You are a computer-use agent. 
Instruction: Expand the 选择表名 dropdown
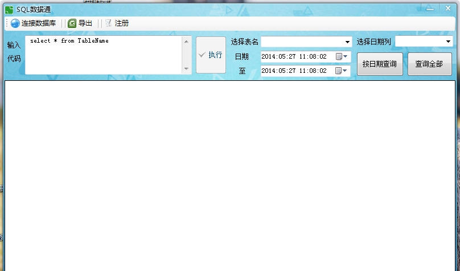pos(347,42)
